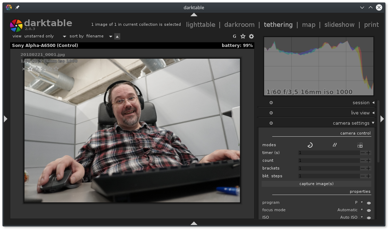
Task: Click the power icon beside camera settings
Action: 271,123
